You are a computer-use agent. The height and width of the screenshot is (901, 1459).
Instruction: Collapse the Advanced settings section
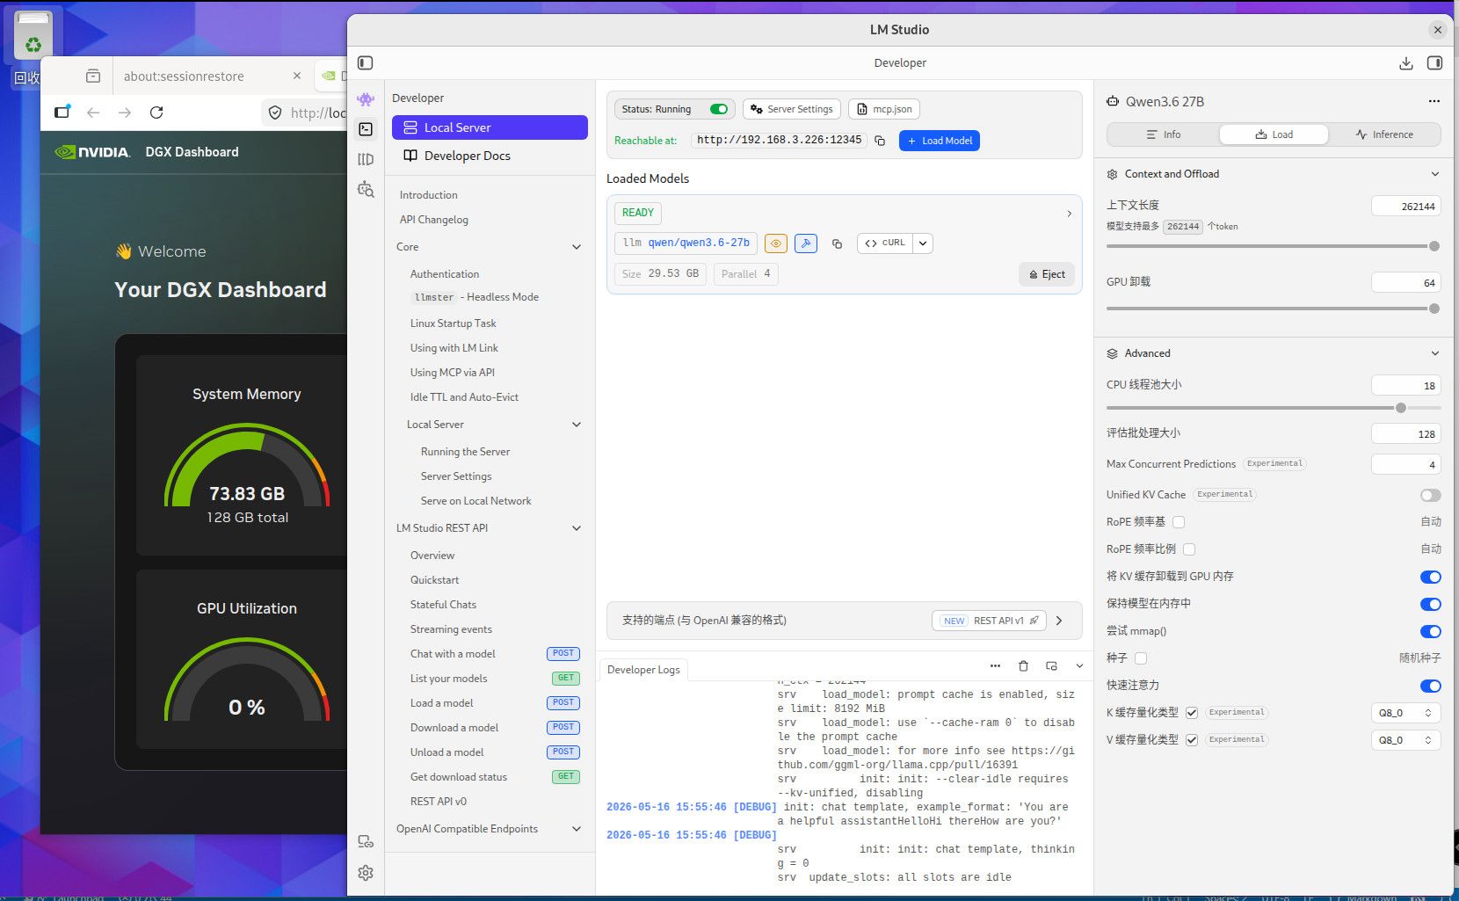point(1434,353)
